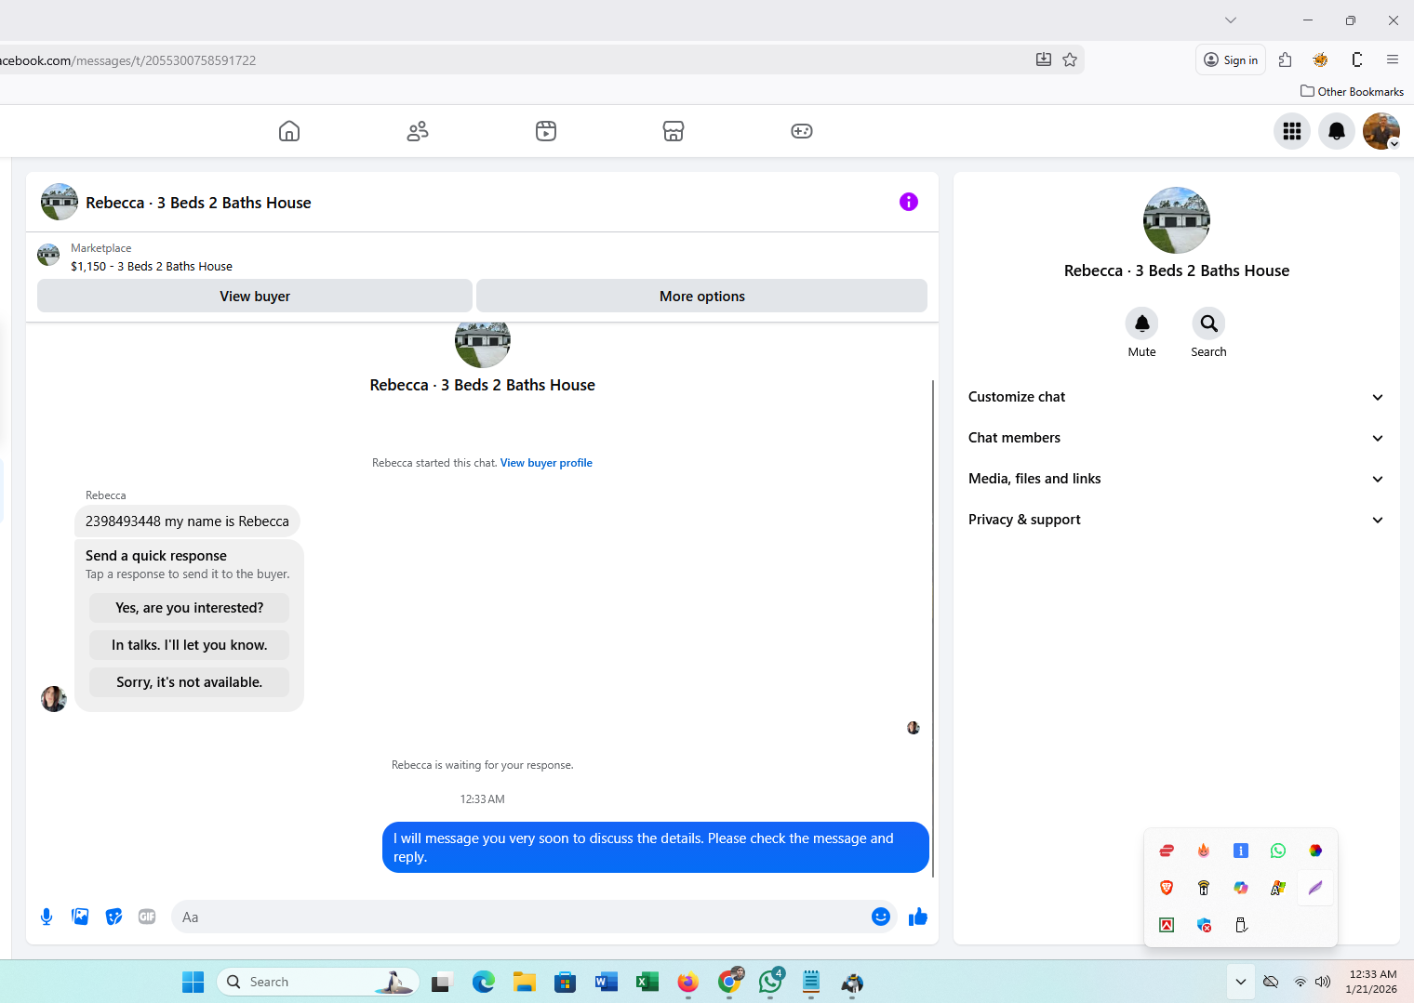Send quick reply "Sorry, it's not available."

coord(190,682)
